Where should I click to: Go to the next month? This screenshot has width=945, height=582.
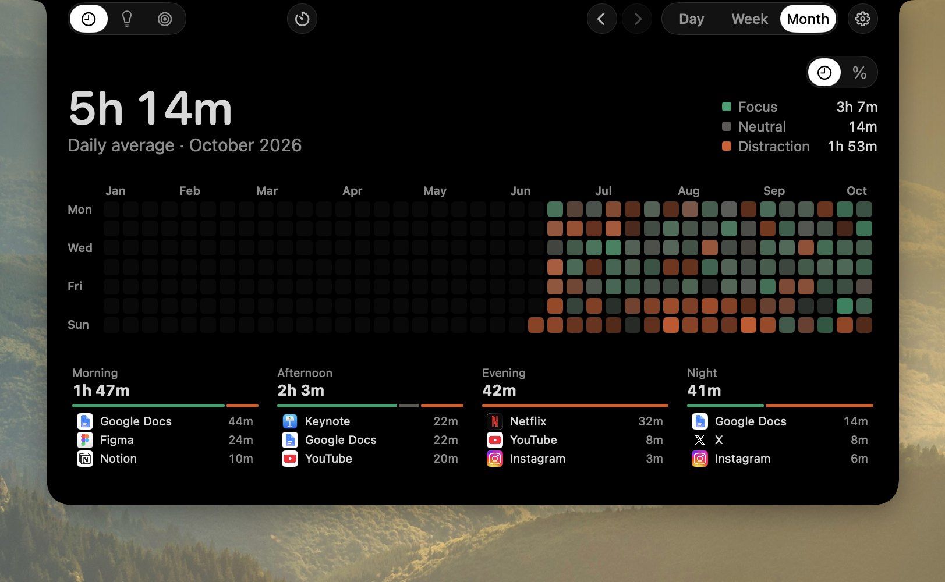[x=637, y=19]
